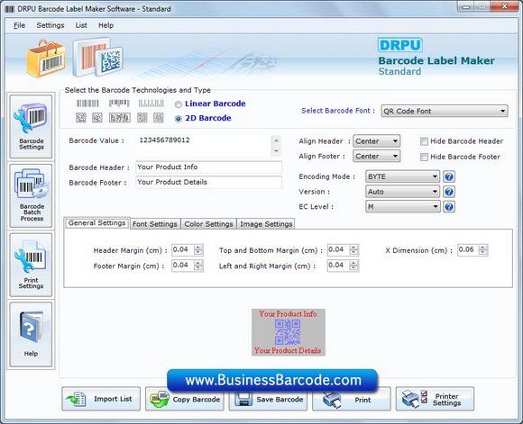Click first linear barcode sample icon
The width and height of the screenshot is (523, 424).
pos(87,104)
